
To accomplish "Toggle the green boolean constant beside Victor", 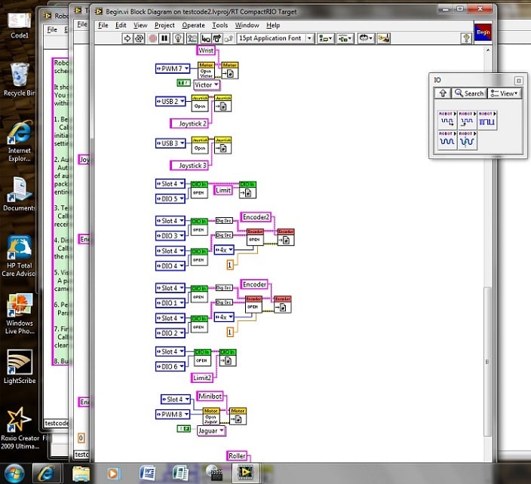I will click(183, 83).
